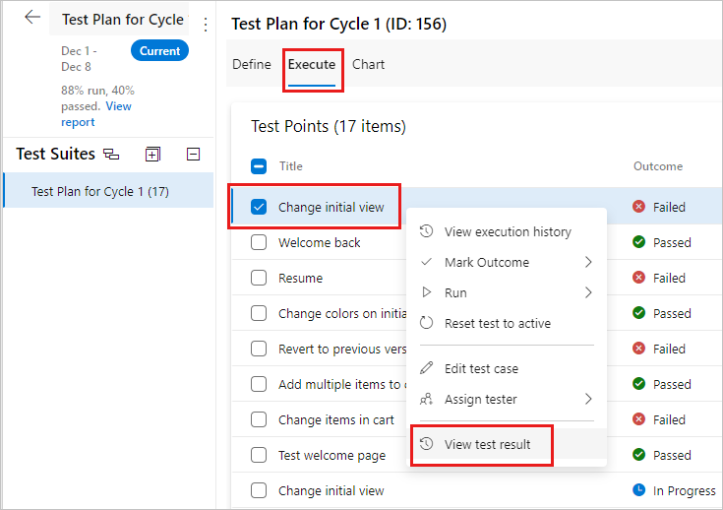The height and width of the screenshot is (510, 723).
Task: Select Test Plan for Cycle 1 (17) suite
Action: pyautogui.click(x=100, y=191)
